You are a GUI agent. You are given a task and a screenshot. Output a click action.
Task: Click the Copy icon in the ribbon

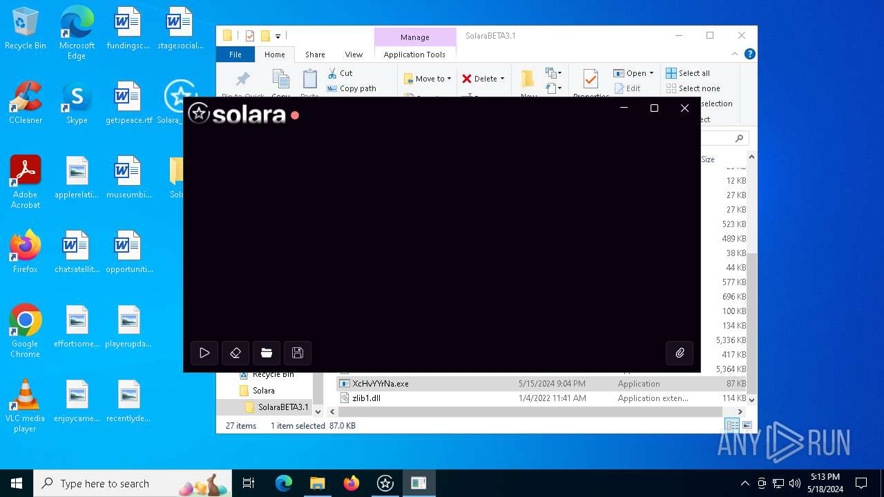280,79
